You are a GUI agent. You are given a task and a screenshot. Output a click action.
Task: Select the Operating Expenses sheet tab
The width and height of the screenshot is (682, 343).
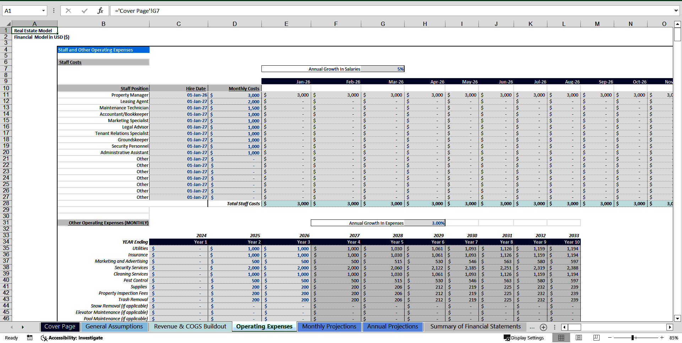(x=264, y=327)
